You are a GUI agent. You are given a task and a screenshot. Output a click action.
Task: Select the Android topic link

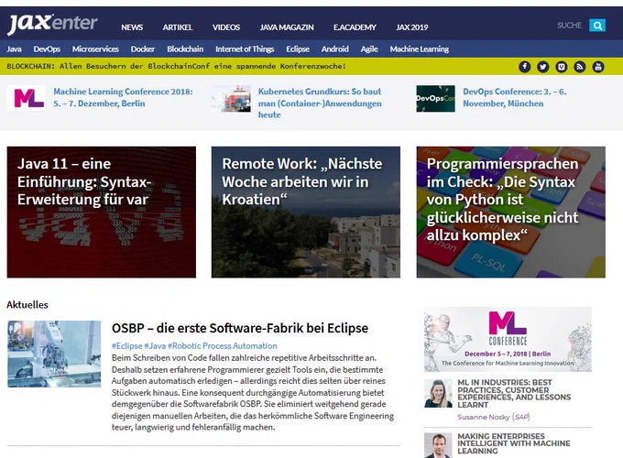pos(335,49)
